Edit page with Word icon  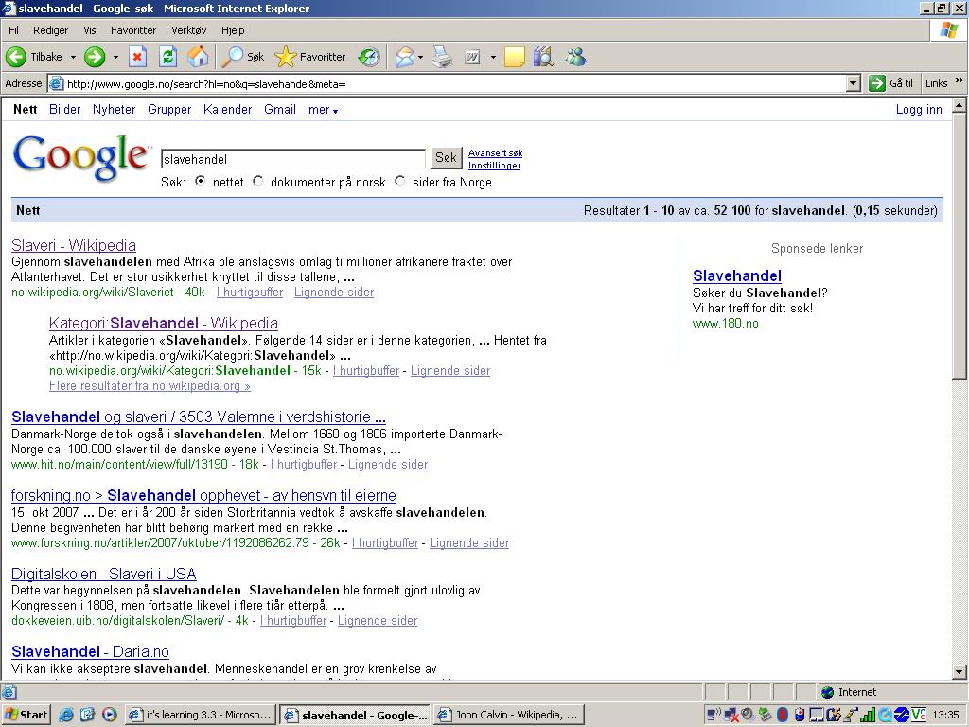[x=472, y=57]
